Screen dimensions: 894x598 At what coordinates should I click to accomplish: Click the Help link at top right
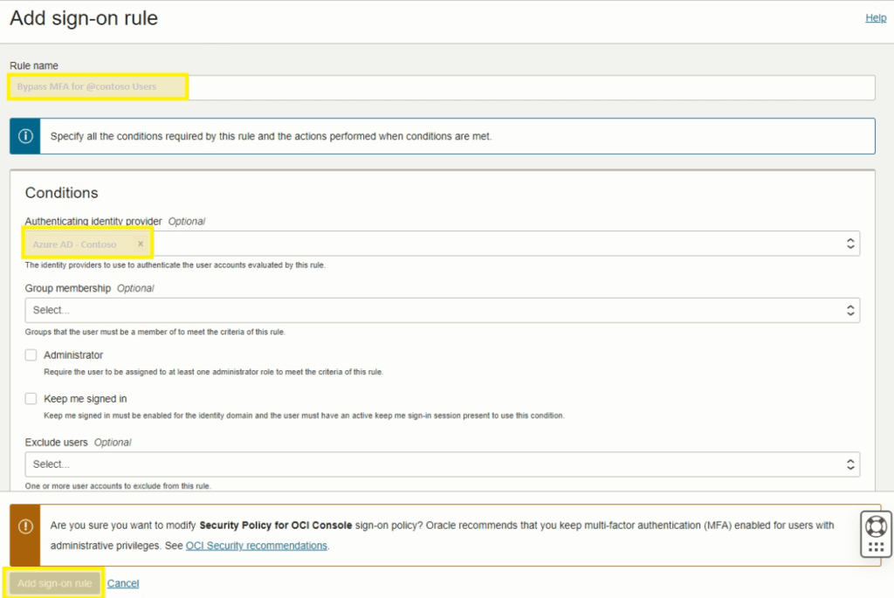[x=875, y=17]
